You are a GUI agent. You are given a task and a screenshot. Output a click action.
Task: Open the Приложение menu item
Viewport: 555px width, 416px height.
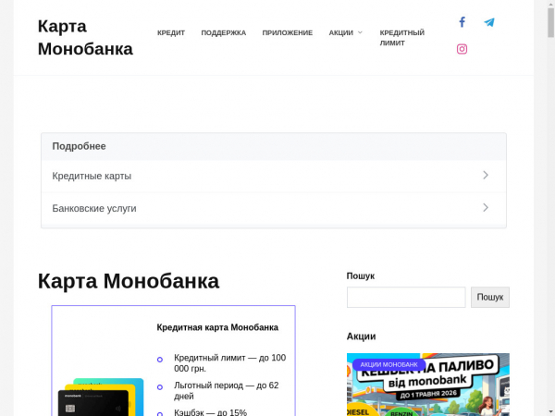[288, 33]
